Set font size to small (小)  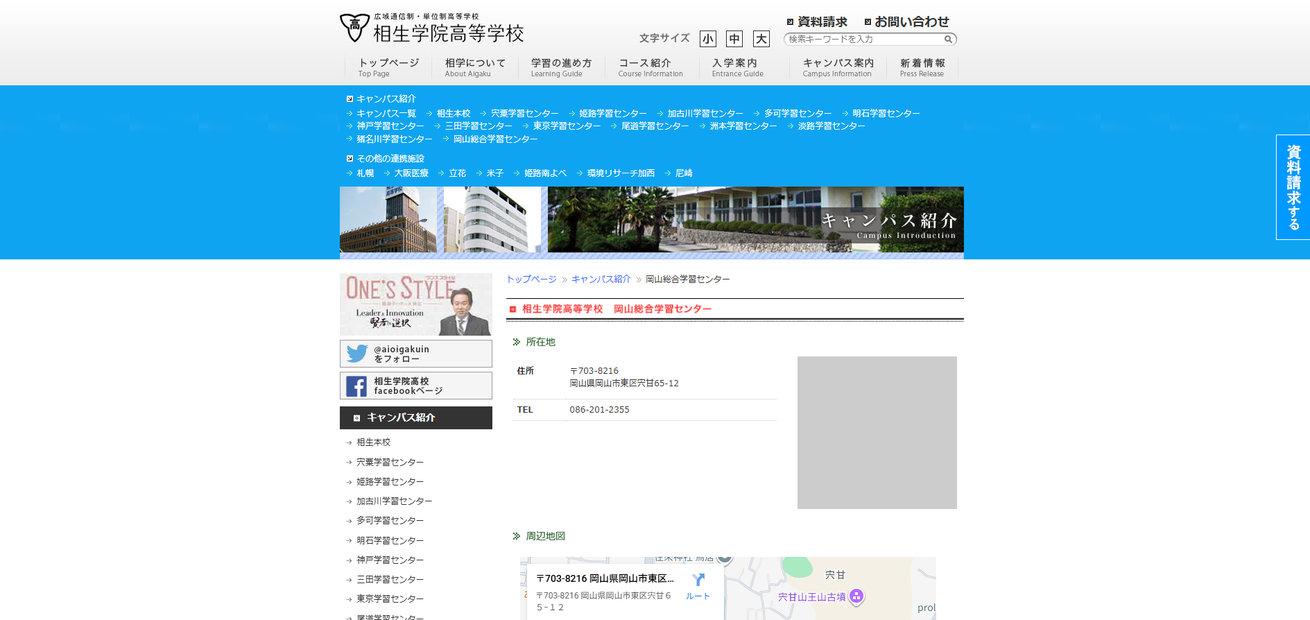click(707, 39)
